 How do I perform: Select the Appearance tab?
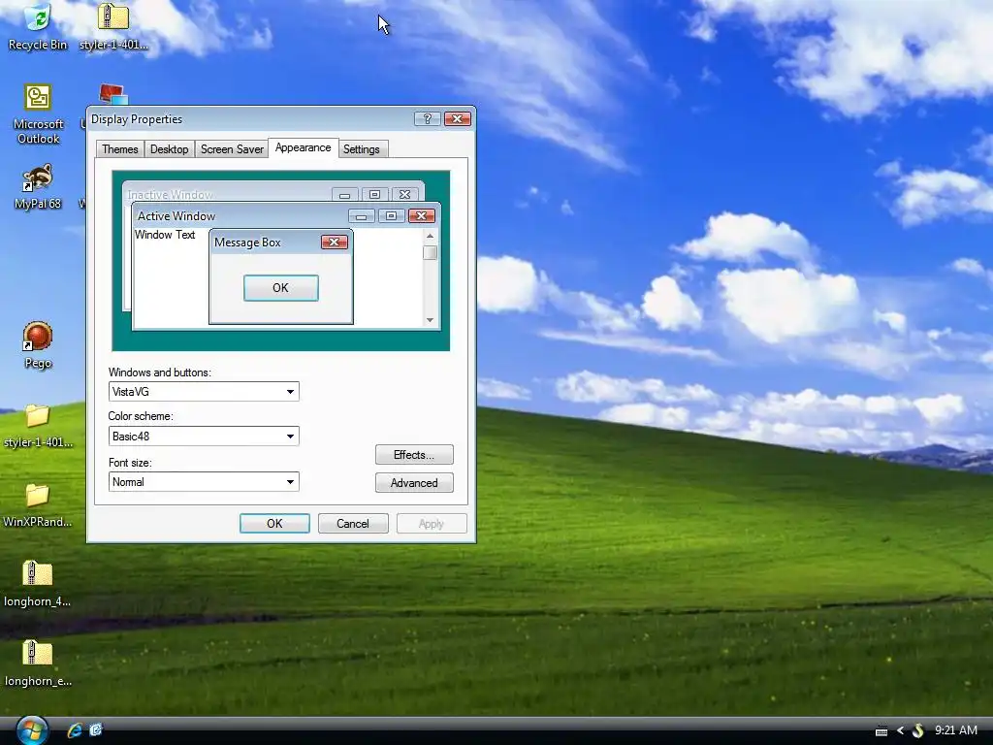[304, 147]
